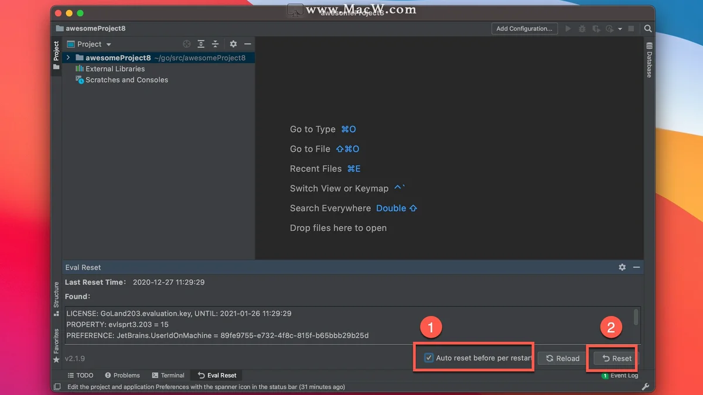The width and height of the screenshot is (703, 395).
Task: Click the Expand All icon in Project panel
Action: click(x=201, y=44)
